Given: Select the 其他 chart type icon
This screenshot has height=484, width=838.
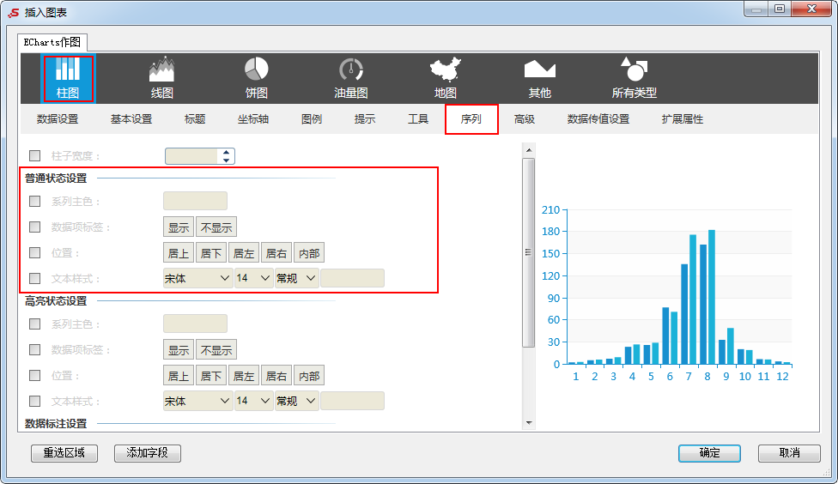Looking at the screenshot, I should pyautogui.click(x=540, y=79).
